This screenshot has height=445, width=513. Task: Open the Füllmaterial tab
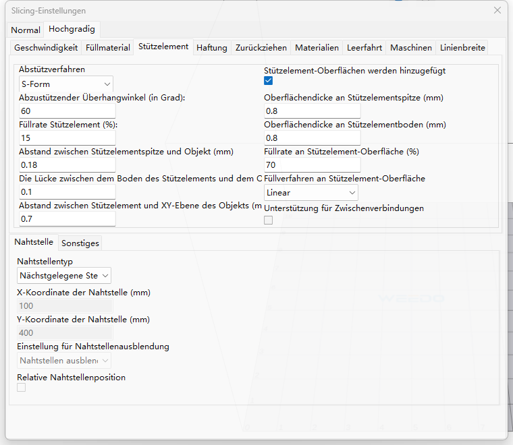[108, 48]
